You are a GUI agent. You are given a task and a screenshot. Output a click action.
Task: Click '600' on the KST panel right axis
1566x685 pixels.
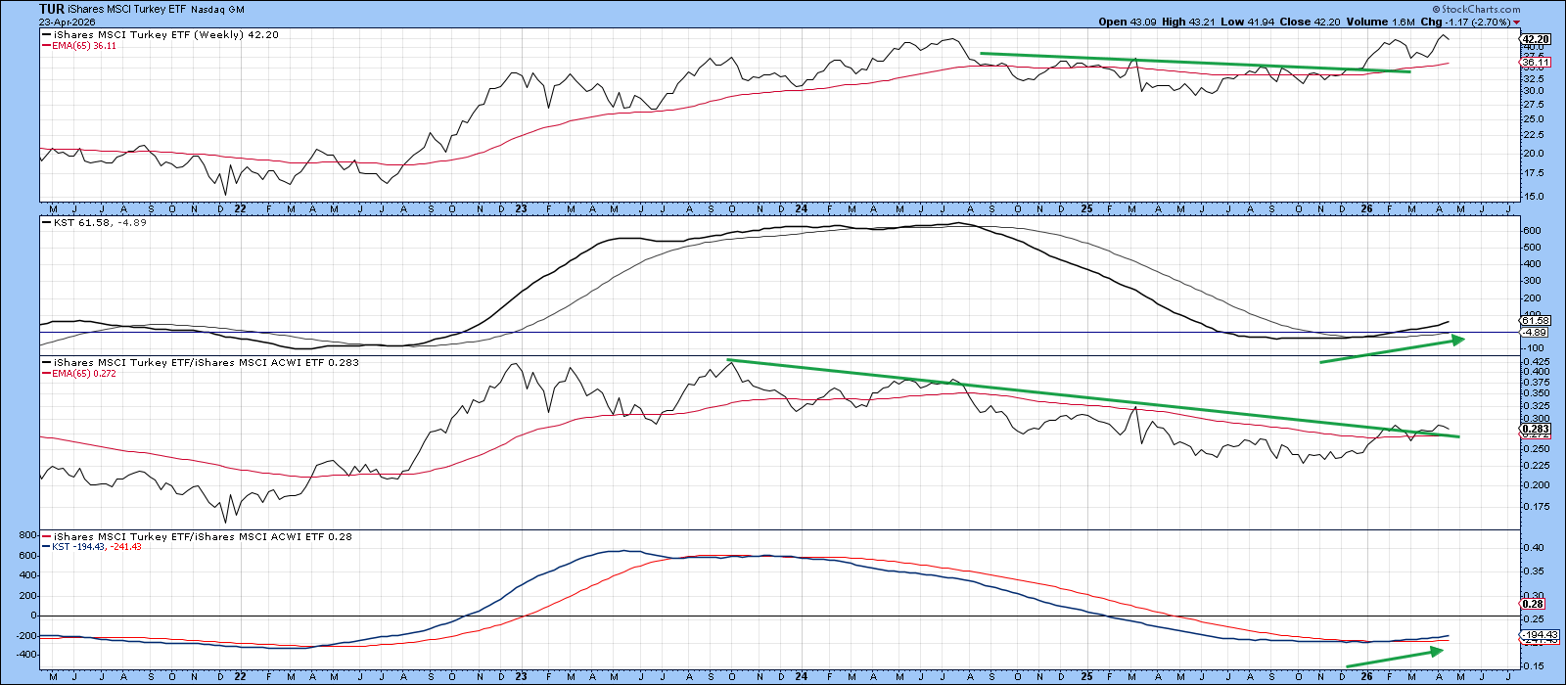[x=1533, y=231]
